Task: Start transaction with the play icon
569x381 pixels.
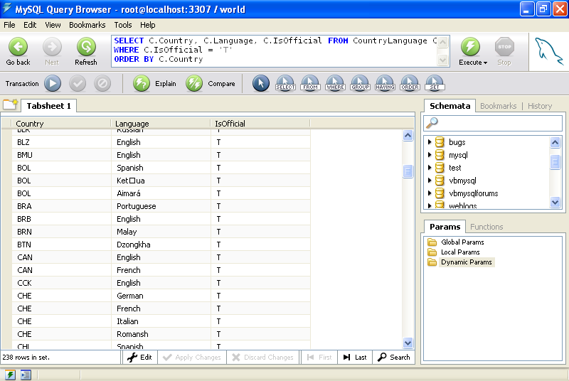Action: click(53, 84)
